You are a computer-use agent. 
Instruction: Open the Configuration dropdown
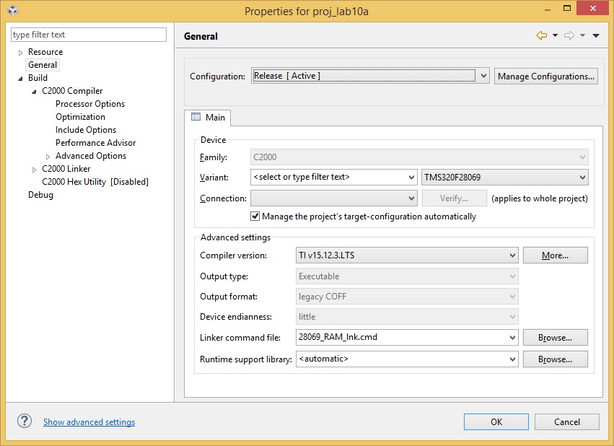coord(483,76)
